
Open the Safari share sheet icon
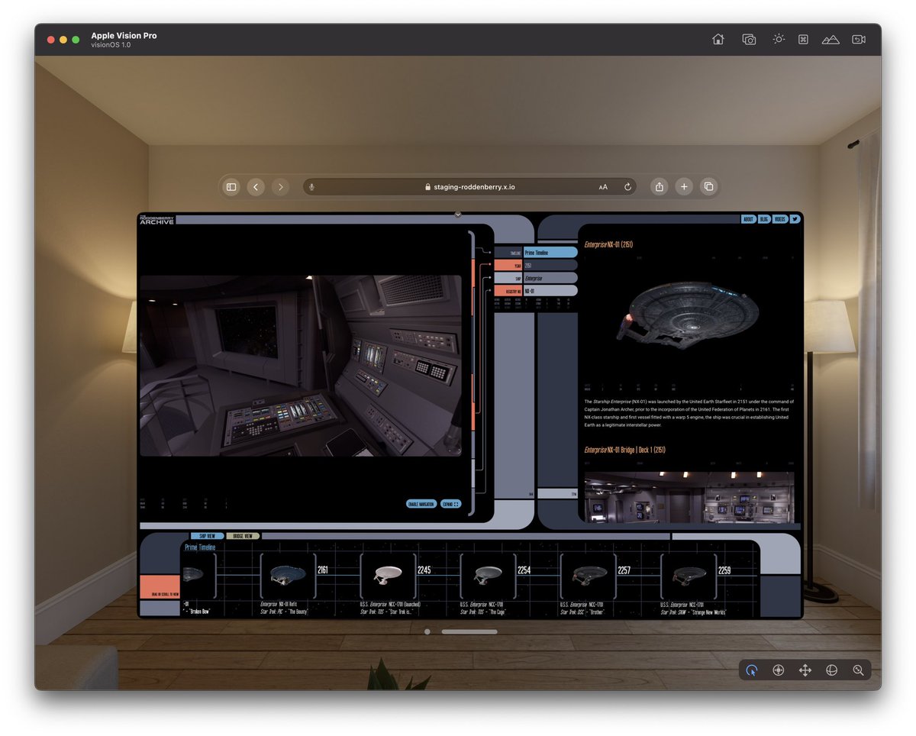click(x=660, y=186)
